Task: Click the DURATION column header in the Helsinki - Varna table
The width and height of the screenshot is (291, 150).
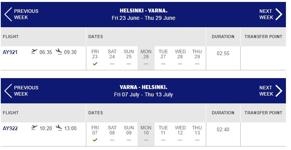Action: coord(223,37)
